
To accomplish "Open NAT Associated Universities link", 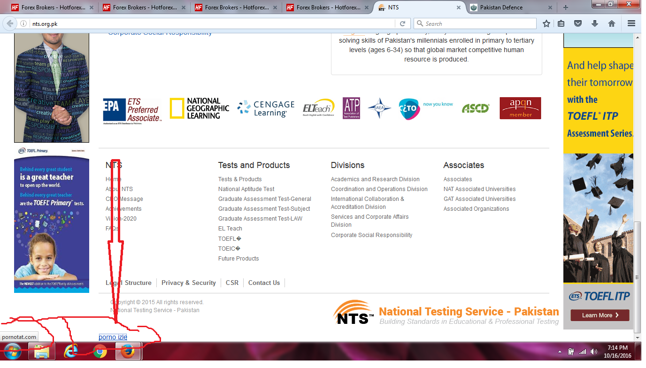I will tap(480, 189).
